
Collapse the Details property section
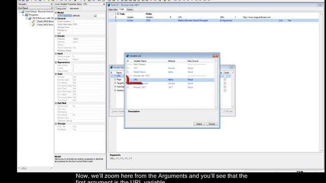coord(56,36)
